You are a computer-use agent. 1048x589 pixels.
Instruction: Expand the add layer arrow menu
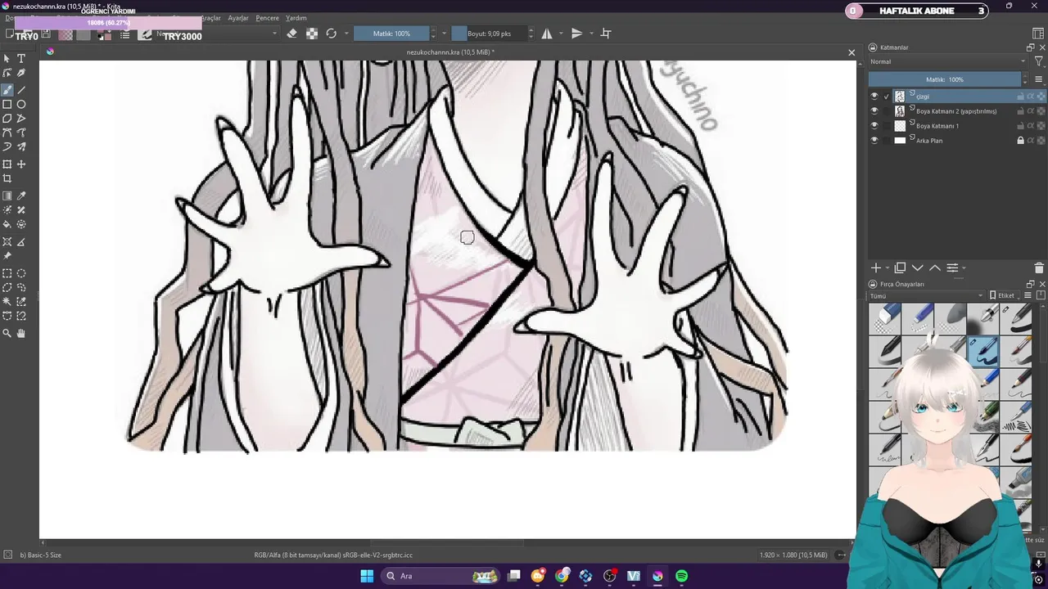tap(887, 268)
